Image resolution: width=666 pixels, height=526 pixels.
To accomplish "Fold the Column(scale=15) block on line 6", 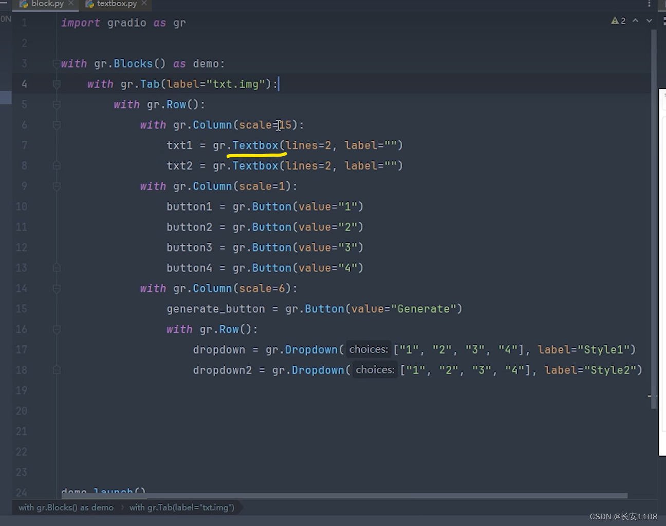I will 57,125.
